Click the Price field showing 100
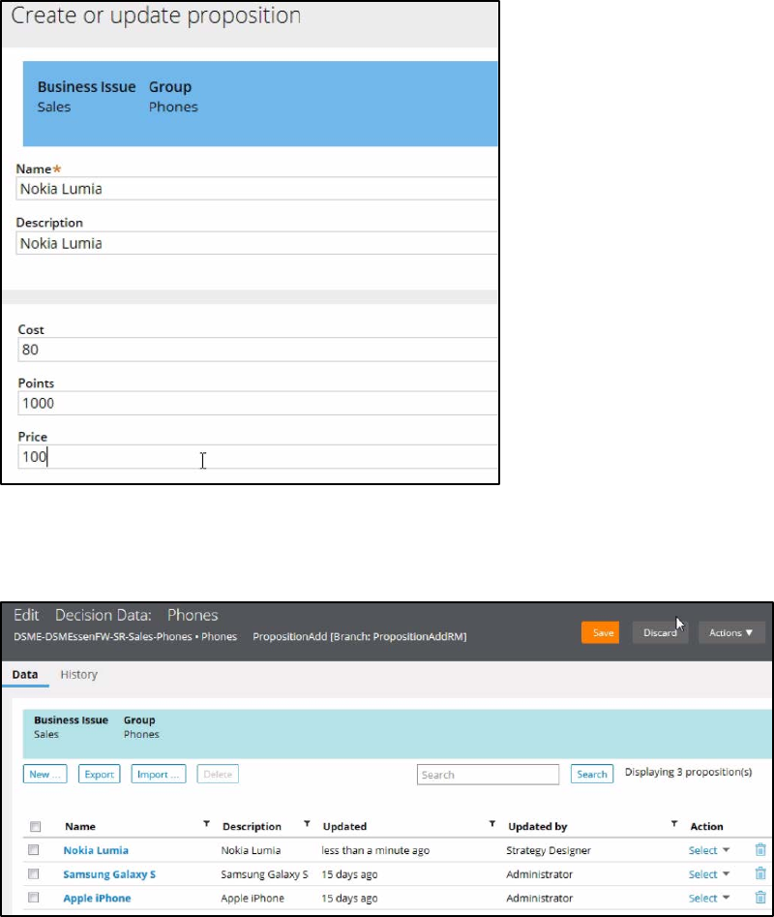Screen dimensions: 774x917 257,456
